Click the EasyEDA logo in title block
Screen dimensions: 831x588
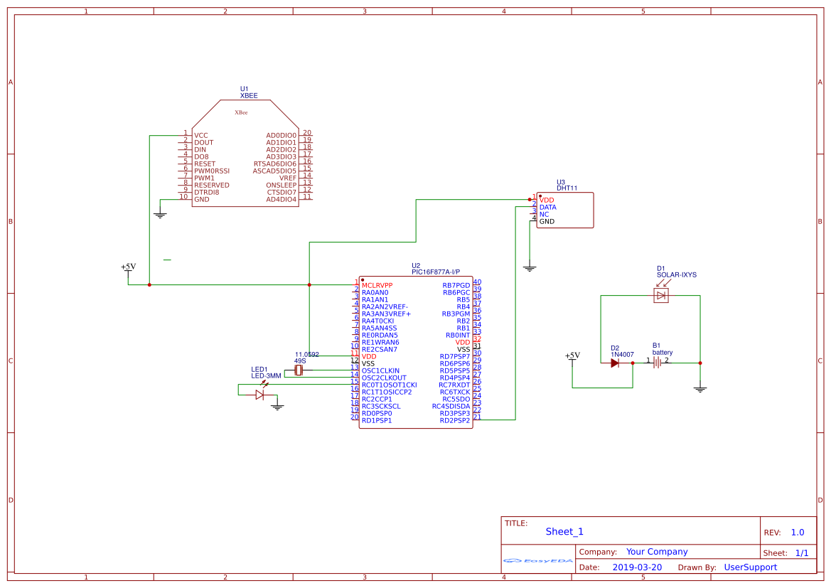point(538,560)
